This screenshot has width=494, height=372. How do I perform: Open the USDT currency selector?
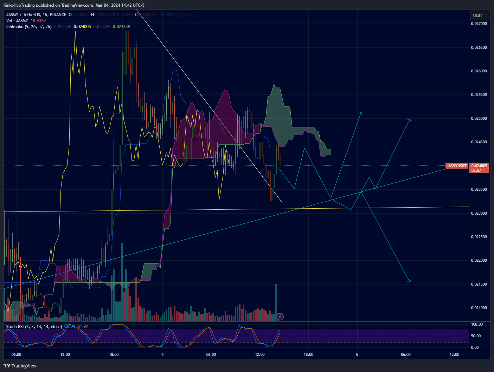click(479, 15)
